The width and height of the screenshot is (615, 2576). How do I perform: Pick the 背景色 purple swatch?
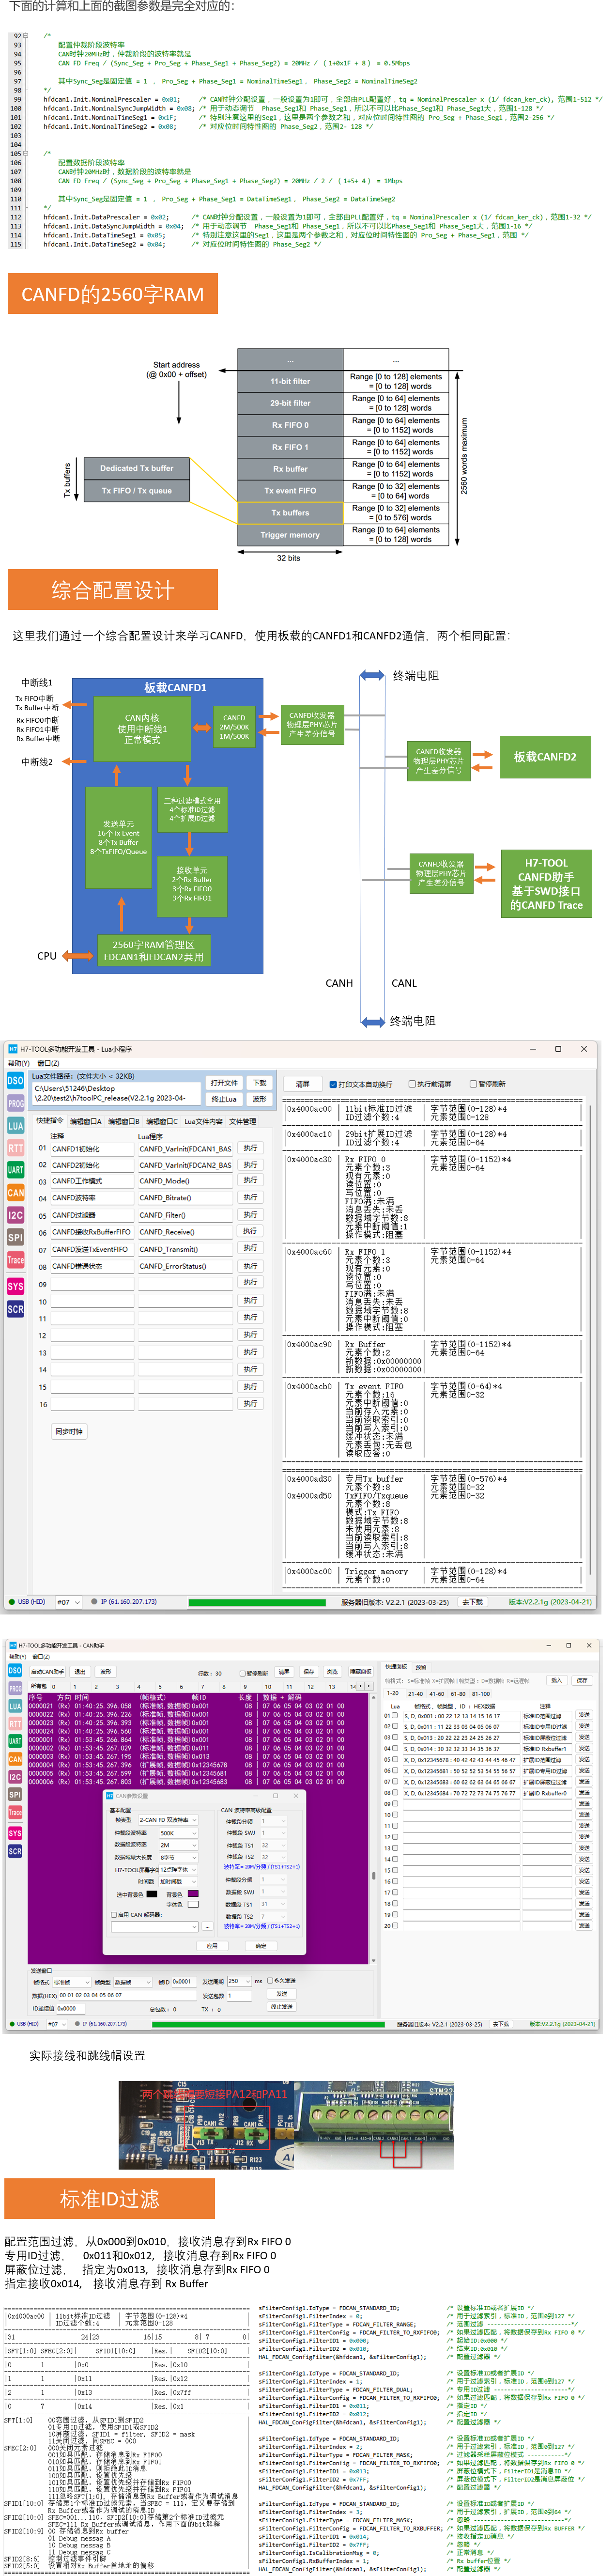pyautogui.click(x=193, y=1894)
